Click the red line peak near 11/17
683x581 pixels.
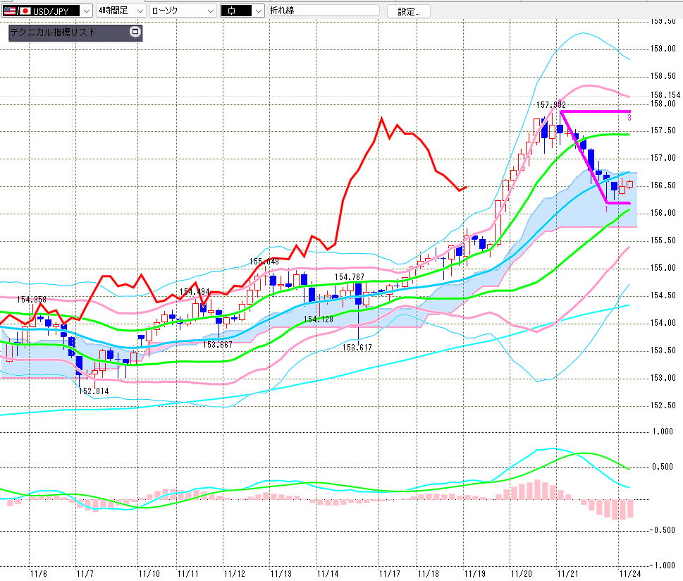(x=381, y=118)
